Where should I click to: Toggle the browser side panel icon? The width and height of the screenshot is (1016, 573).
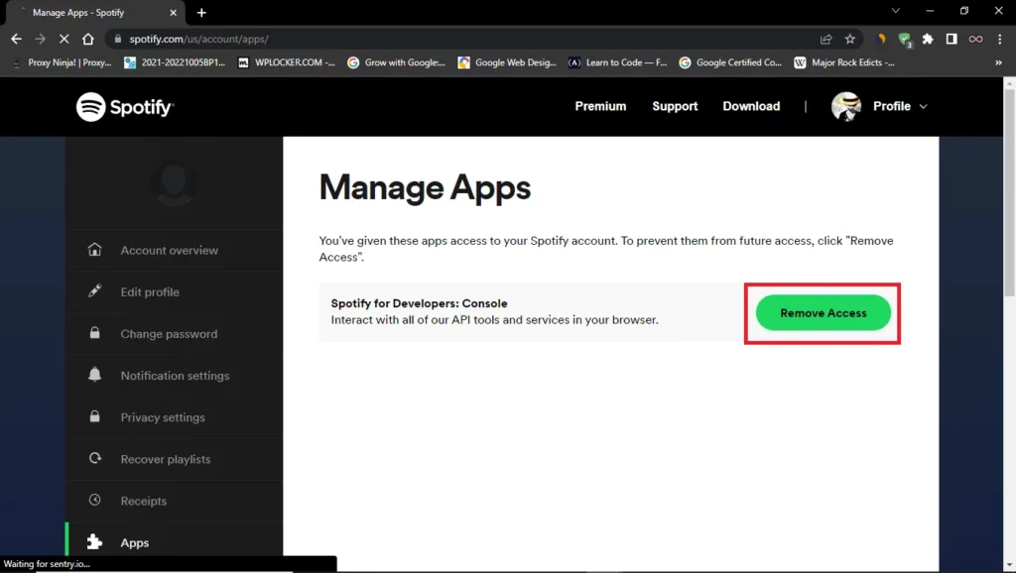tap(952, 39)
